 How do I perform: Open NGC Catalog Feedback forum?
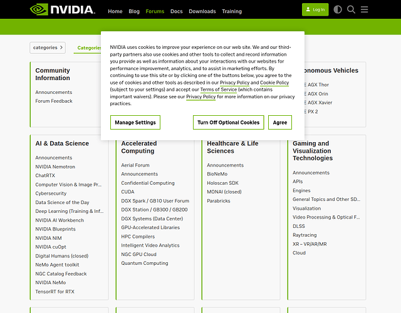(61, 274)
